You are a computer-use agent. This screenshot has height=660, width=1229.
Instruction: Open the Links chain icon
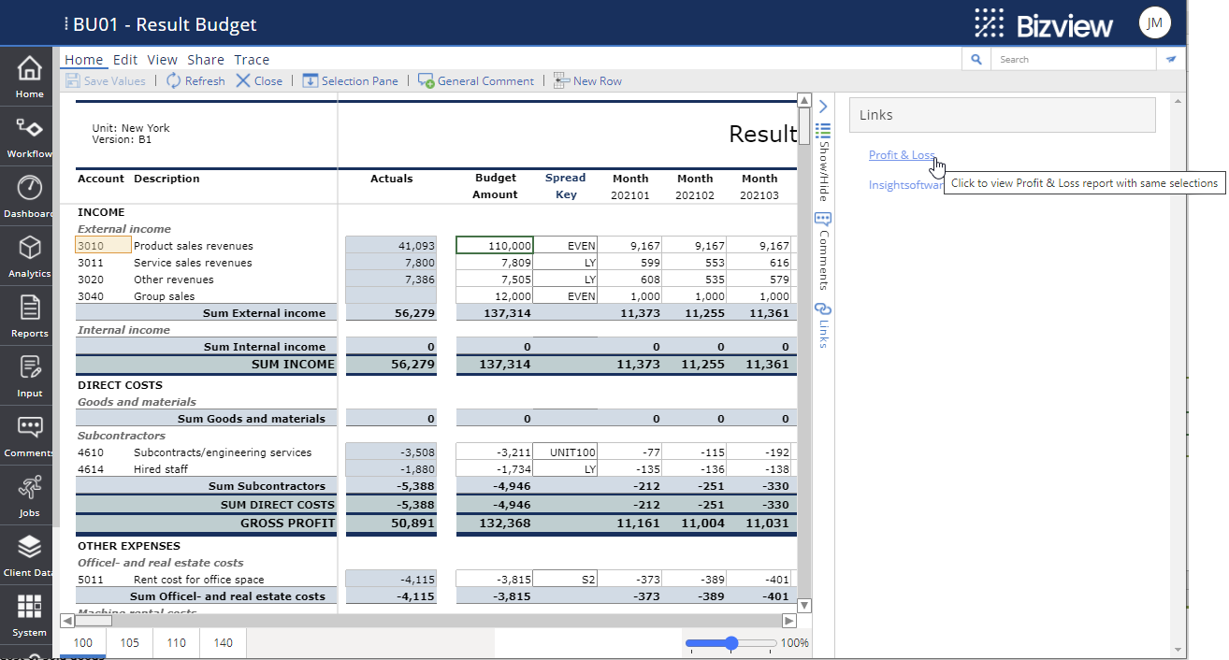pyautogui.click(x=823, y=309)
